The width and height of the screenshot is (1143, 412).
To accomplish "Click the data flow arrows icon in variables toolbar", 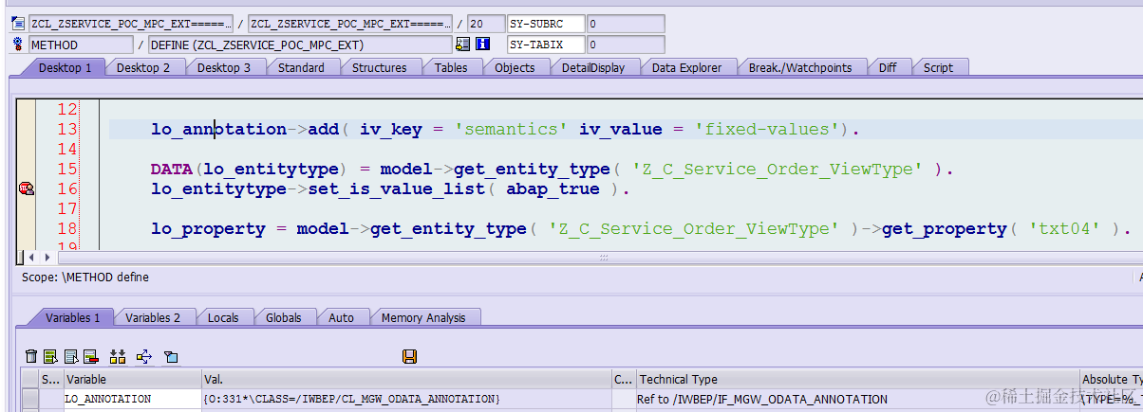I will tap(144, 356).
